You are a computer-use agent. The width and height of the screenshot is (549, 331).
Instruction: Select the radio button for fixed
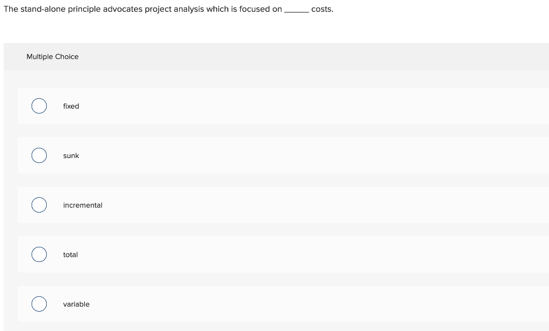click(39, 106)
